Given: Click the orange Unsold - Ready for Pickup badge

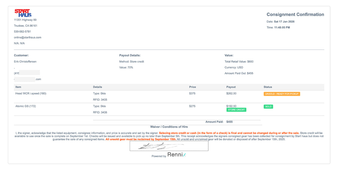Looking at the screenshot, I should [282, 94].
